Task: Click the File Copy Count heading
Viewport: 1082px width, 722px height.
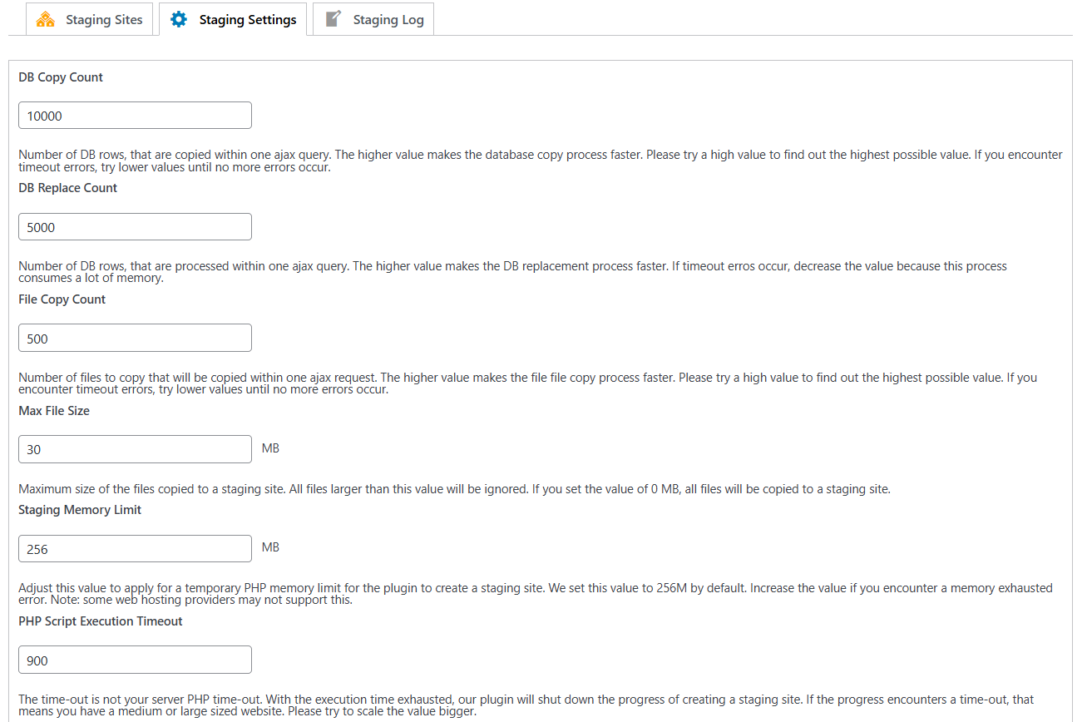Action: coord(62,299)
